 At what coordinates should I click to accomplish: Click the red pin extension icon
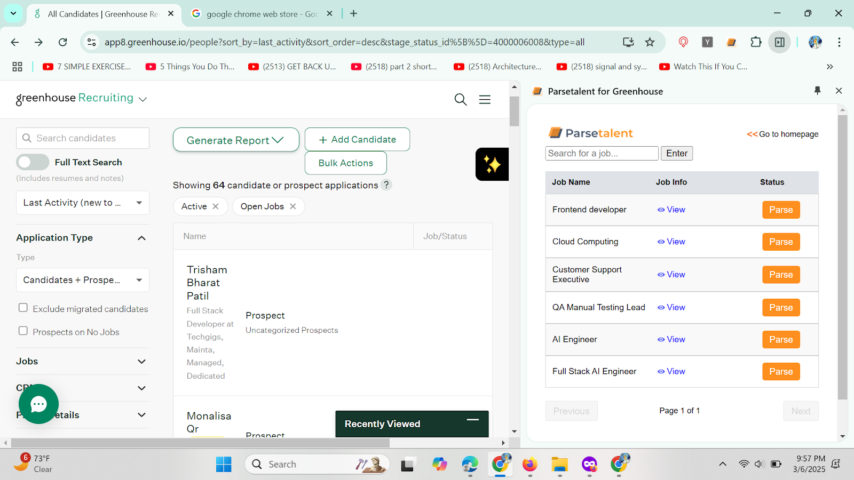[683, 42]
